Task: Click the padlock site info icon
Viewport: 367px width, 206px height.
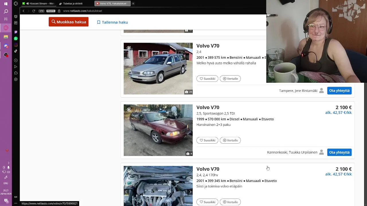Action: 59,11
